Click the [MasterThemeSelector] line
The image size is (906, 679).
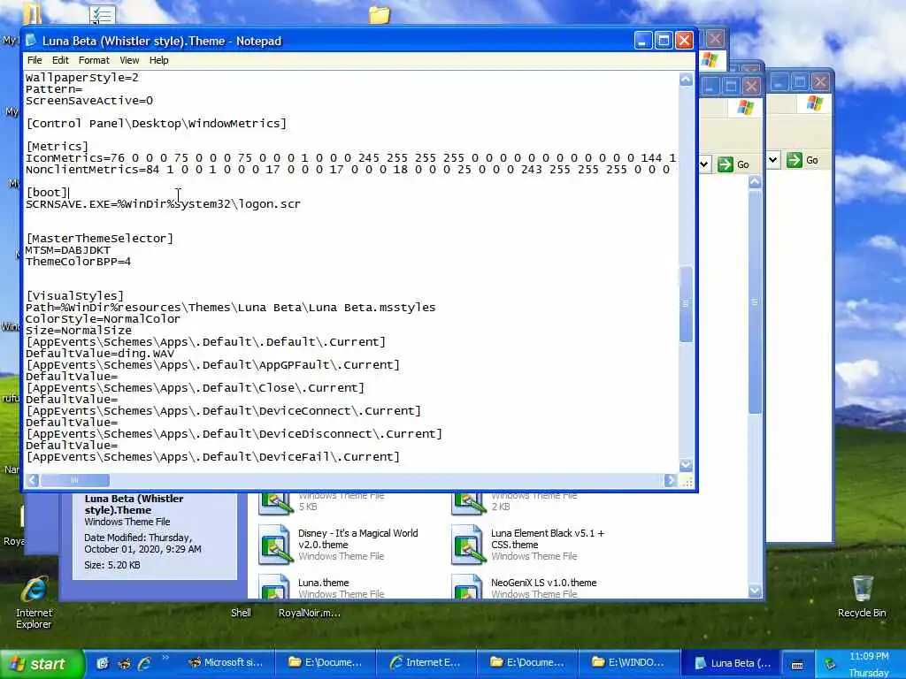pyautogui.click(x=99, y=239)
